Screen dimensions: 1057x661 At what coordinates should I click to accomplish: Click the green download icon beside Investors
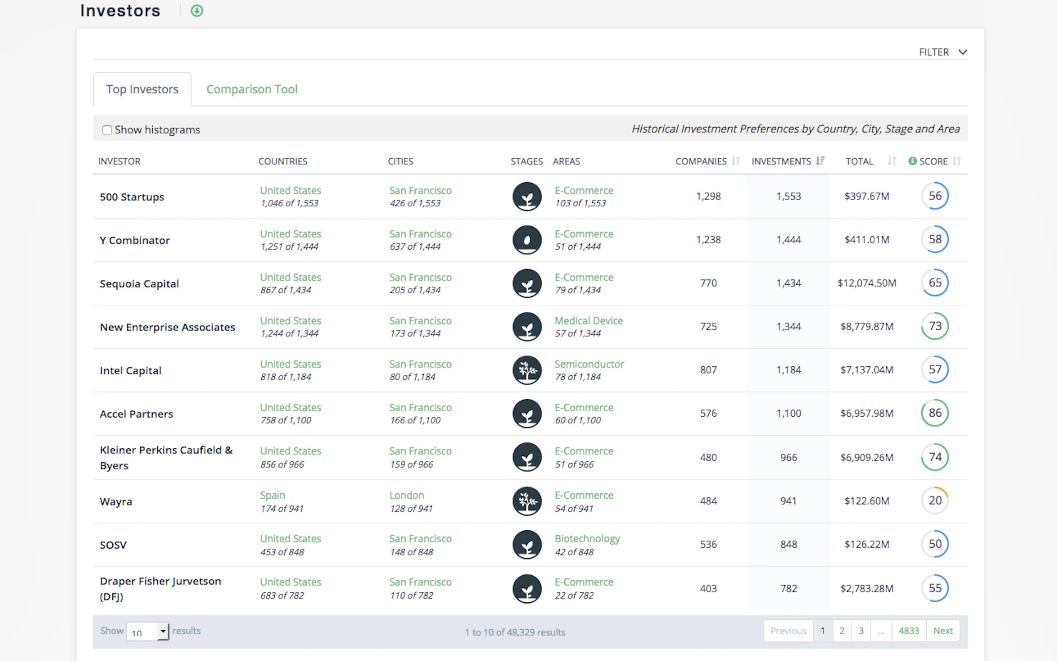click(197, 10)
